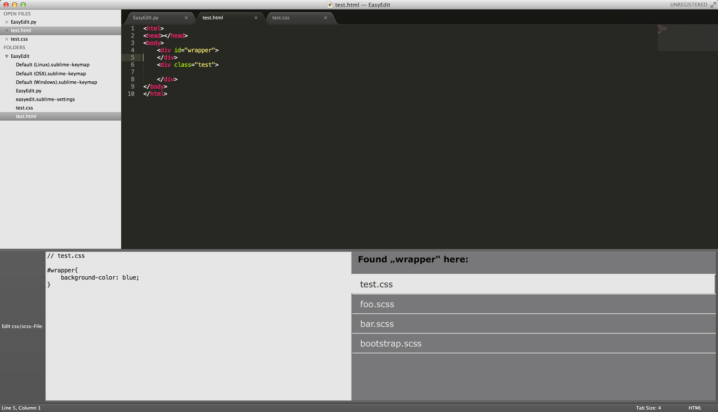Select test.html in the folder tree
Screen dimensions: 718x412
pos(60,116)
